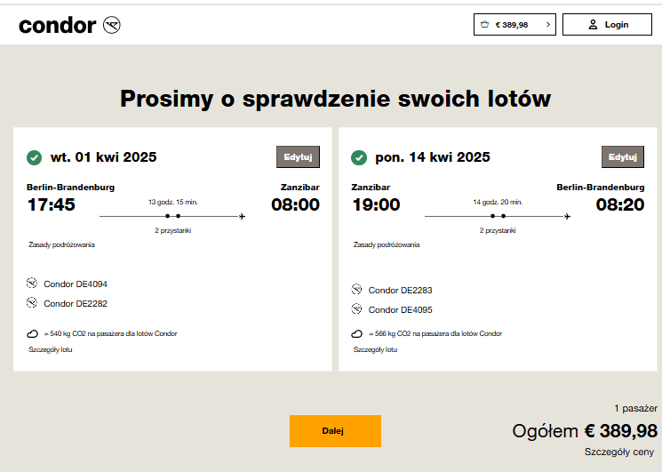The image size is (662, 472).
Task: Expand the basket chevron arrow
Action: [548, 25]
